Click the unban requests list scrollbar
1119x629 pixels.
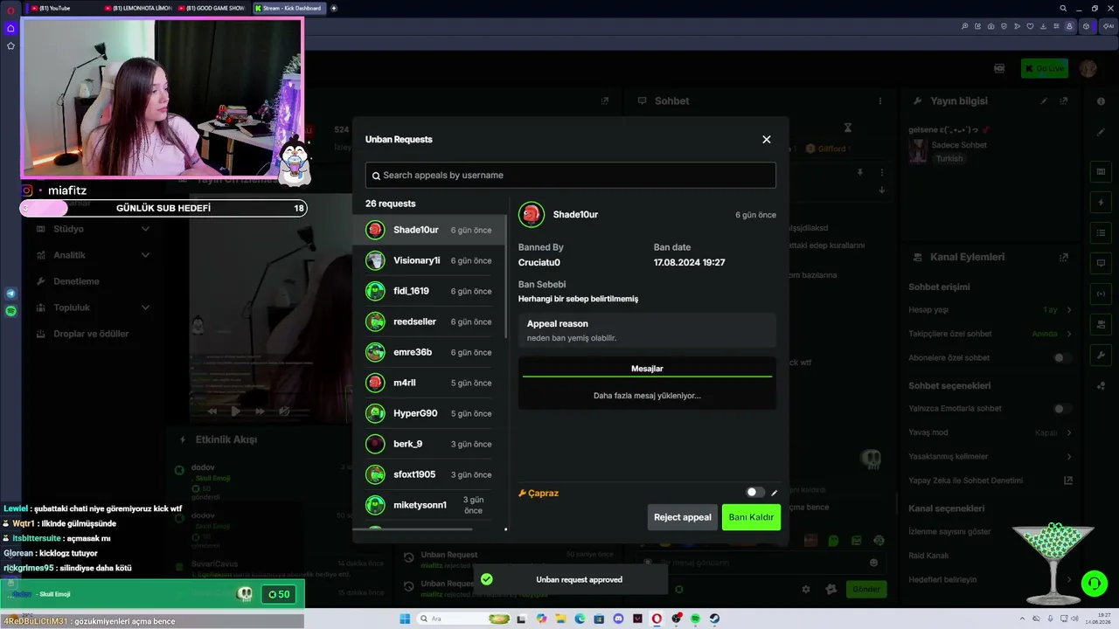(x=506, y=279)
